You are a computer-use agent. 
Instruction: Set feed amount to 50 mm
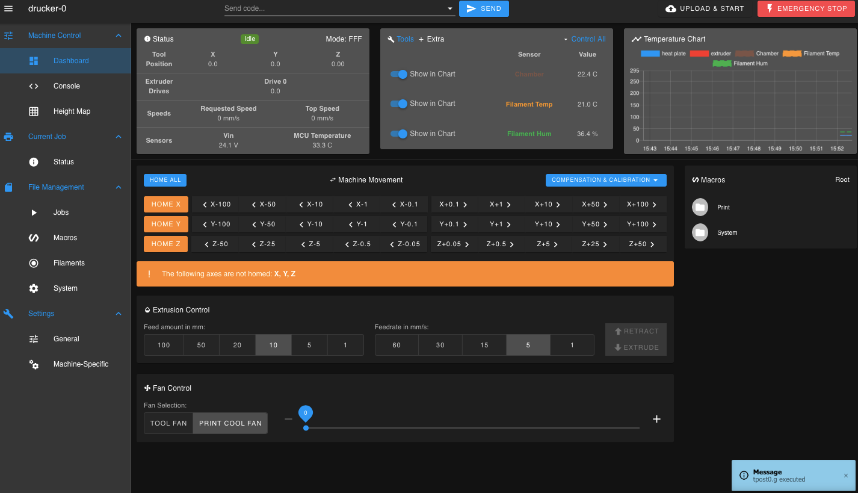pyautogui.click(x=201, y=345)
